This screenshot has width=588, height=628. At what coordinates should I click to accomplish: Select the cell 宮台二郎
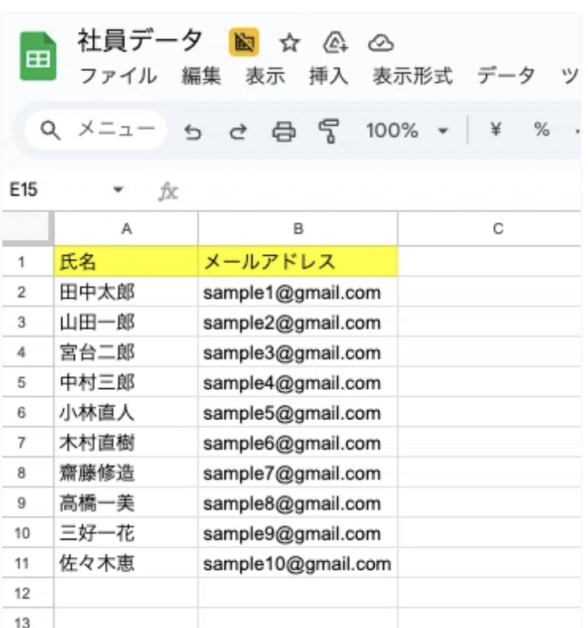point(126,352)
